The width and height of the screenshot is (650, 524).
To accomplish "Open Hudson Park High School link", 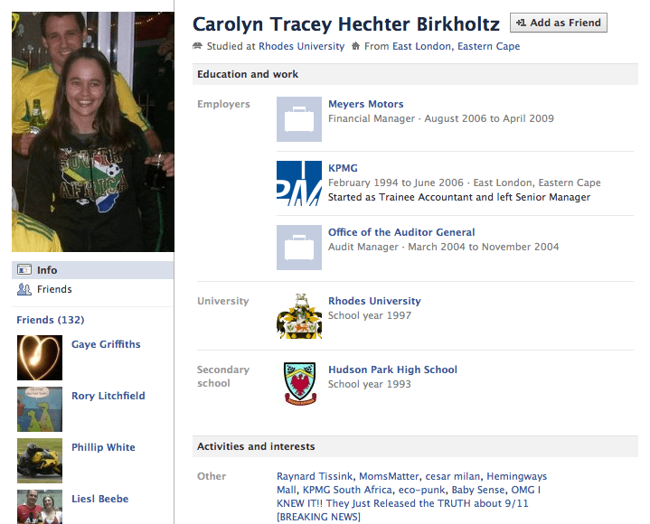I will point(392,370).
